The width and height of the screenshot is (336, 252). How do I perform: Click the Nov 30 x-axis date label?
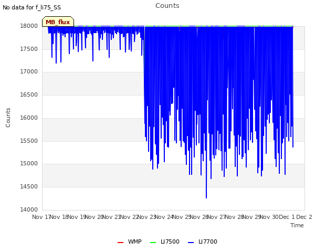coord(269,217)
